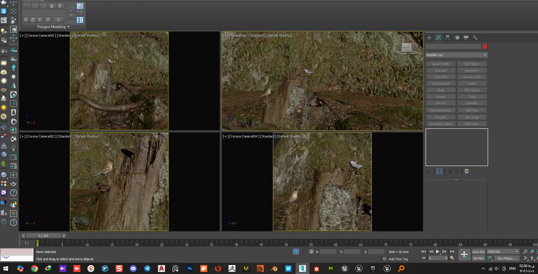The width and height of the screenshot is (538, 274).
Task: Expand the Polygon Modeling panel dropdown
Action: [x=54, y=27]
